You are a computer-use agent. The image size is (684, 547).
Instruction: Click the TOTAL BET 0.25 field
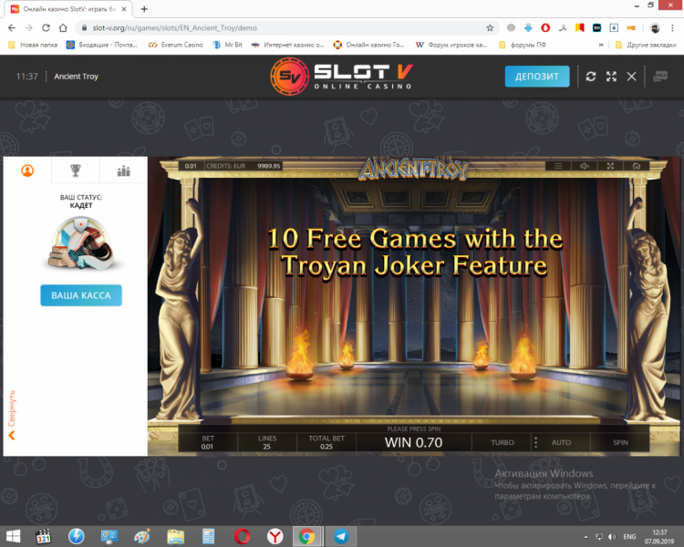click(326, 442)
